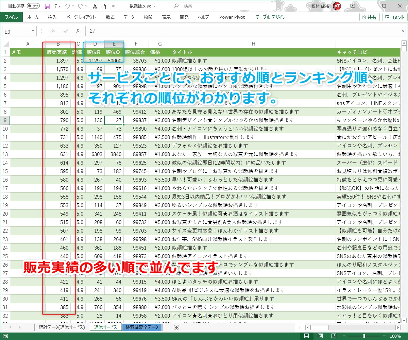
Task: Open a file using the folder icon
Action: [57, 6]
